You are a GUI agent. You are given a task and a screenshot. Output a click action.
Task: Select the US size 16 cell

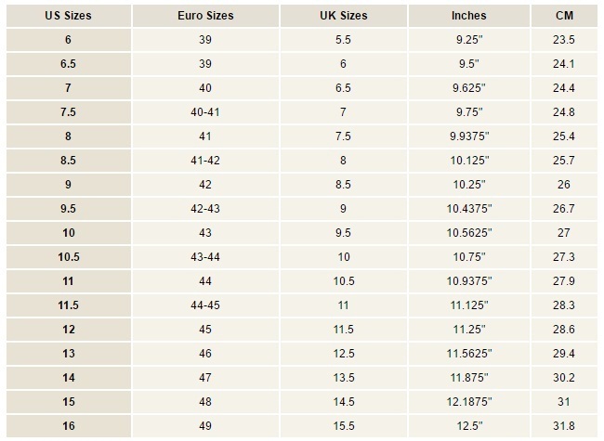click(70, 426)
